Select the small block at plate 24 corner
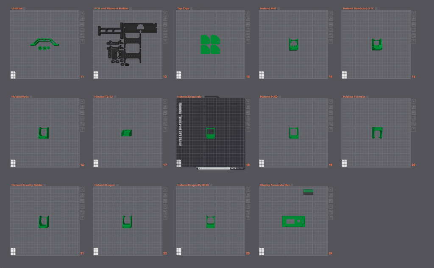The width and height of the screenshot is (434, 268). [x=309, y=192]
